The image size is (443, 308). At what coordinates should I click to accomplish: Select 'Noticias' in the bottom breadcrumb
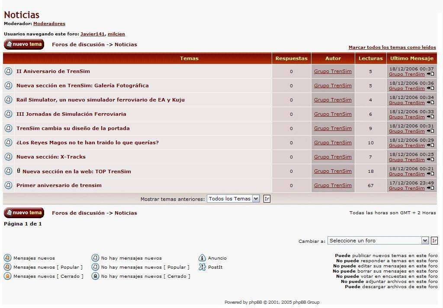[125, 213]
